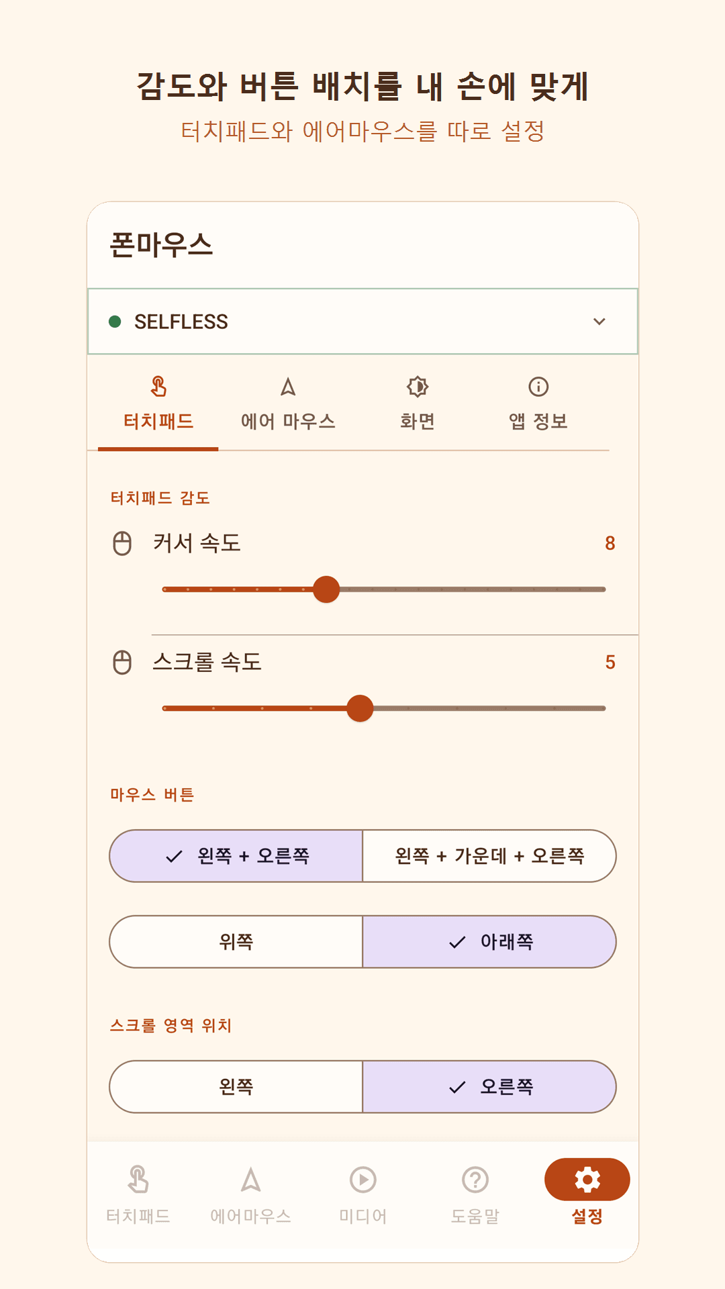
Task: Tap the 설정 gear icon
Action: tap(587, 1180)
